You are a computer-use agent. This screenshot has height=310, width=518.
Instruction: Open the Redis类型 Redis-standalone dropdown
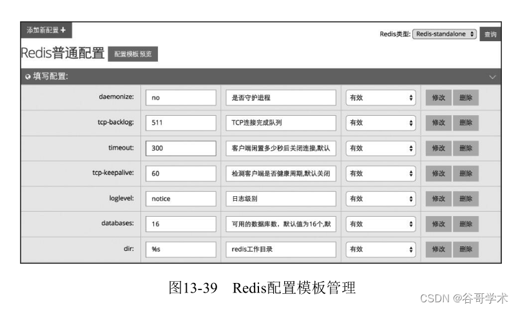[x=445, y=33]
